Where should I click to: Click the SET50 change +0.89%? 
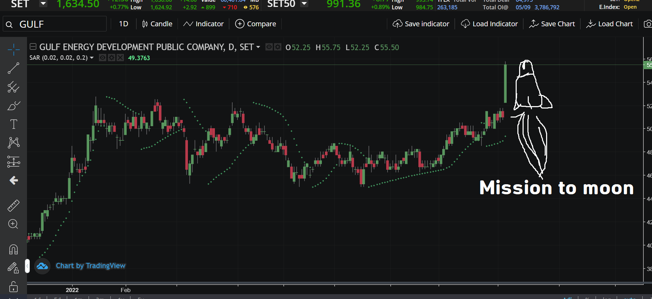coord(380,7)
